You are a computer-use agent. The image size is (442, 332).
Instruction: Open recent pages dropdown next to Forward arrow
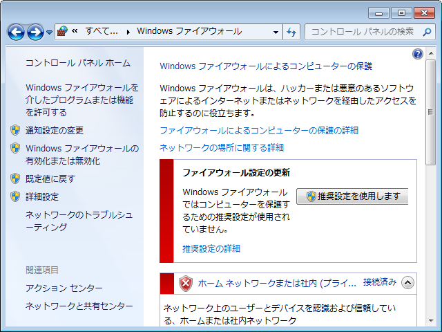tap(49, 33)
